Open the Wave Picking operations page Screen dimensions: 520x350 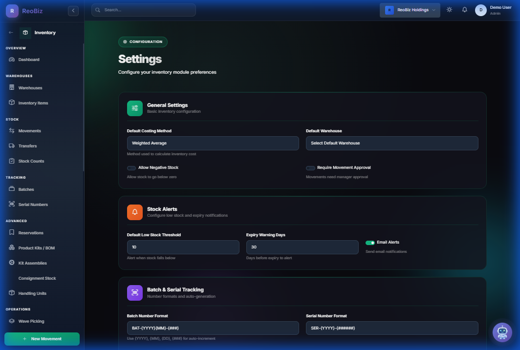pos(30,321)
